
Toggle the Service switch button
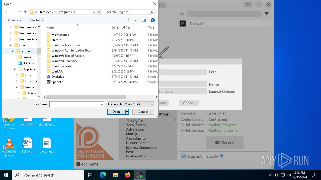225,143
